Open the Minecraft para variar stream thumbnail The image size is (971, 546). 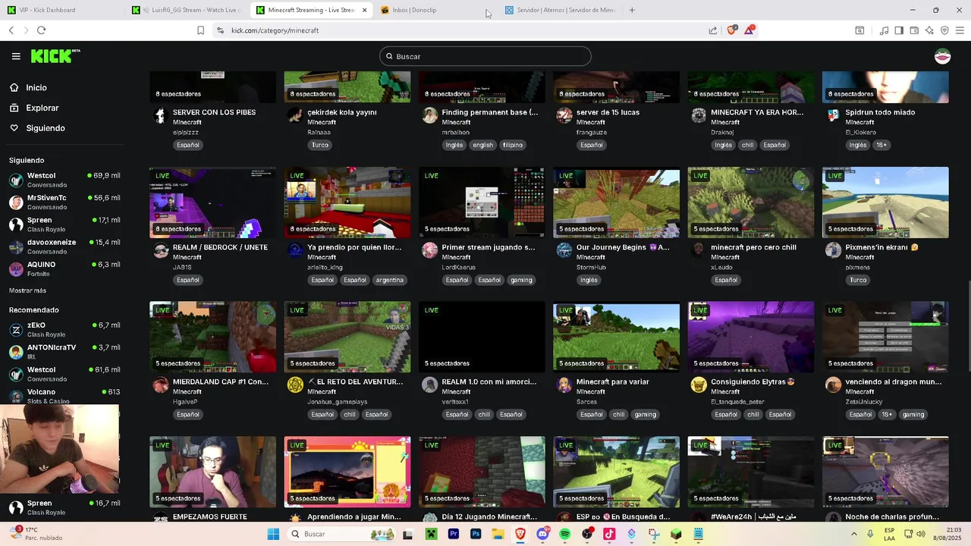click(x=616, y=337)
